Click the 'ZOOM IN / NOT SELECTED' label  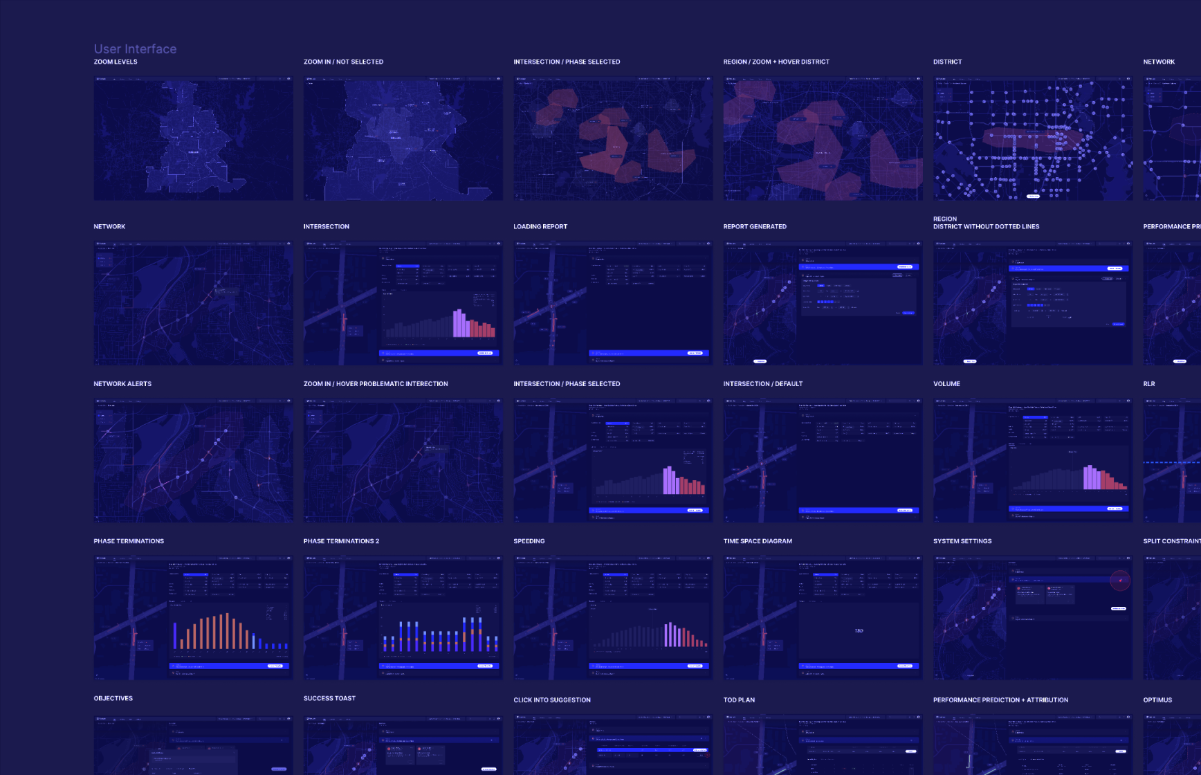coord(343,62)
